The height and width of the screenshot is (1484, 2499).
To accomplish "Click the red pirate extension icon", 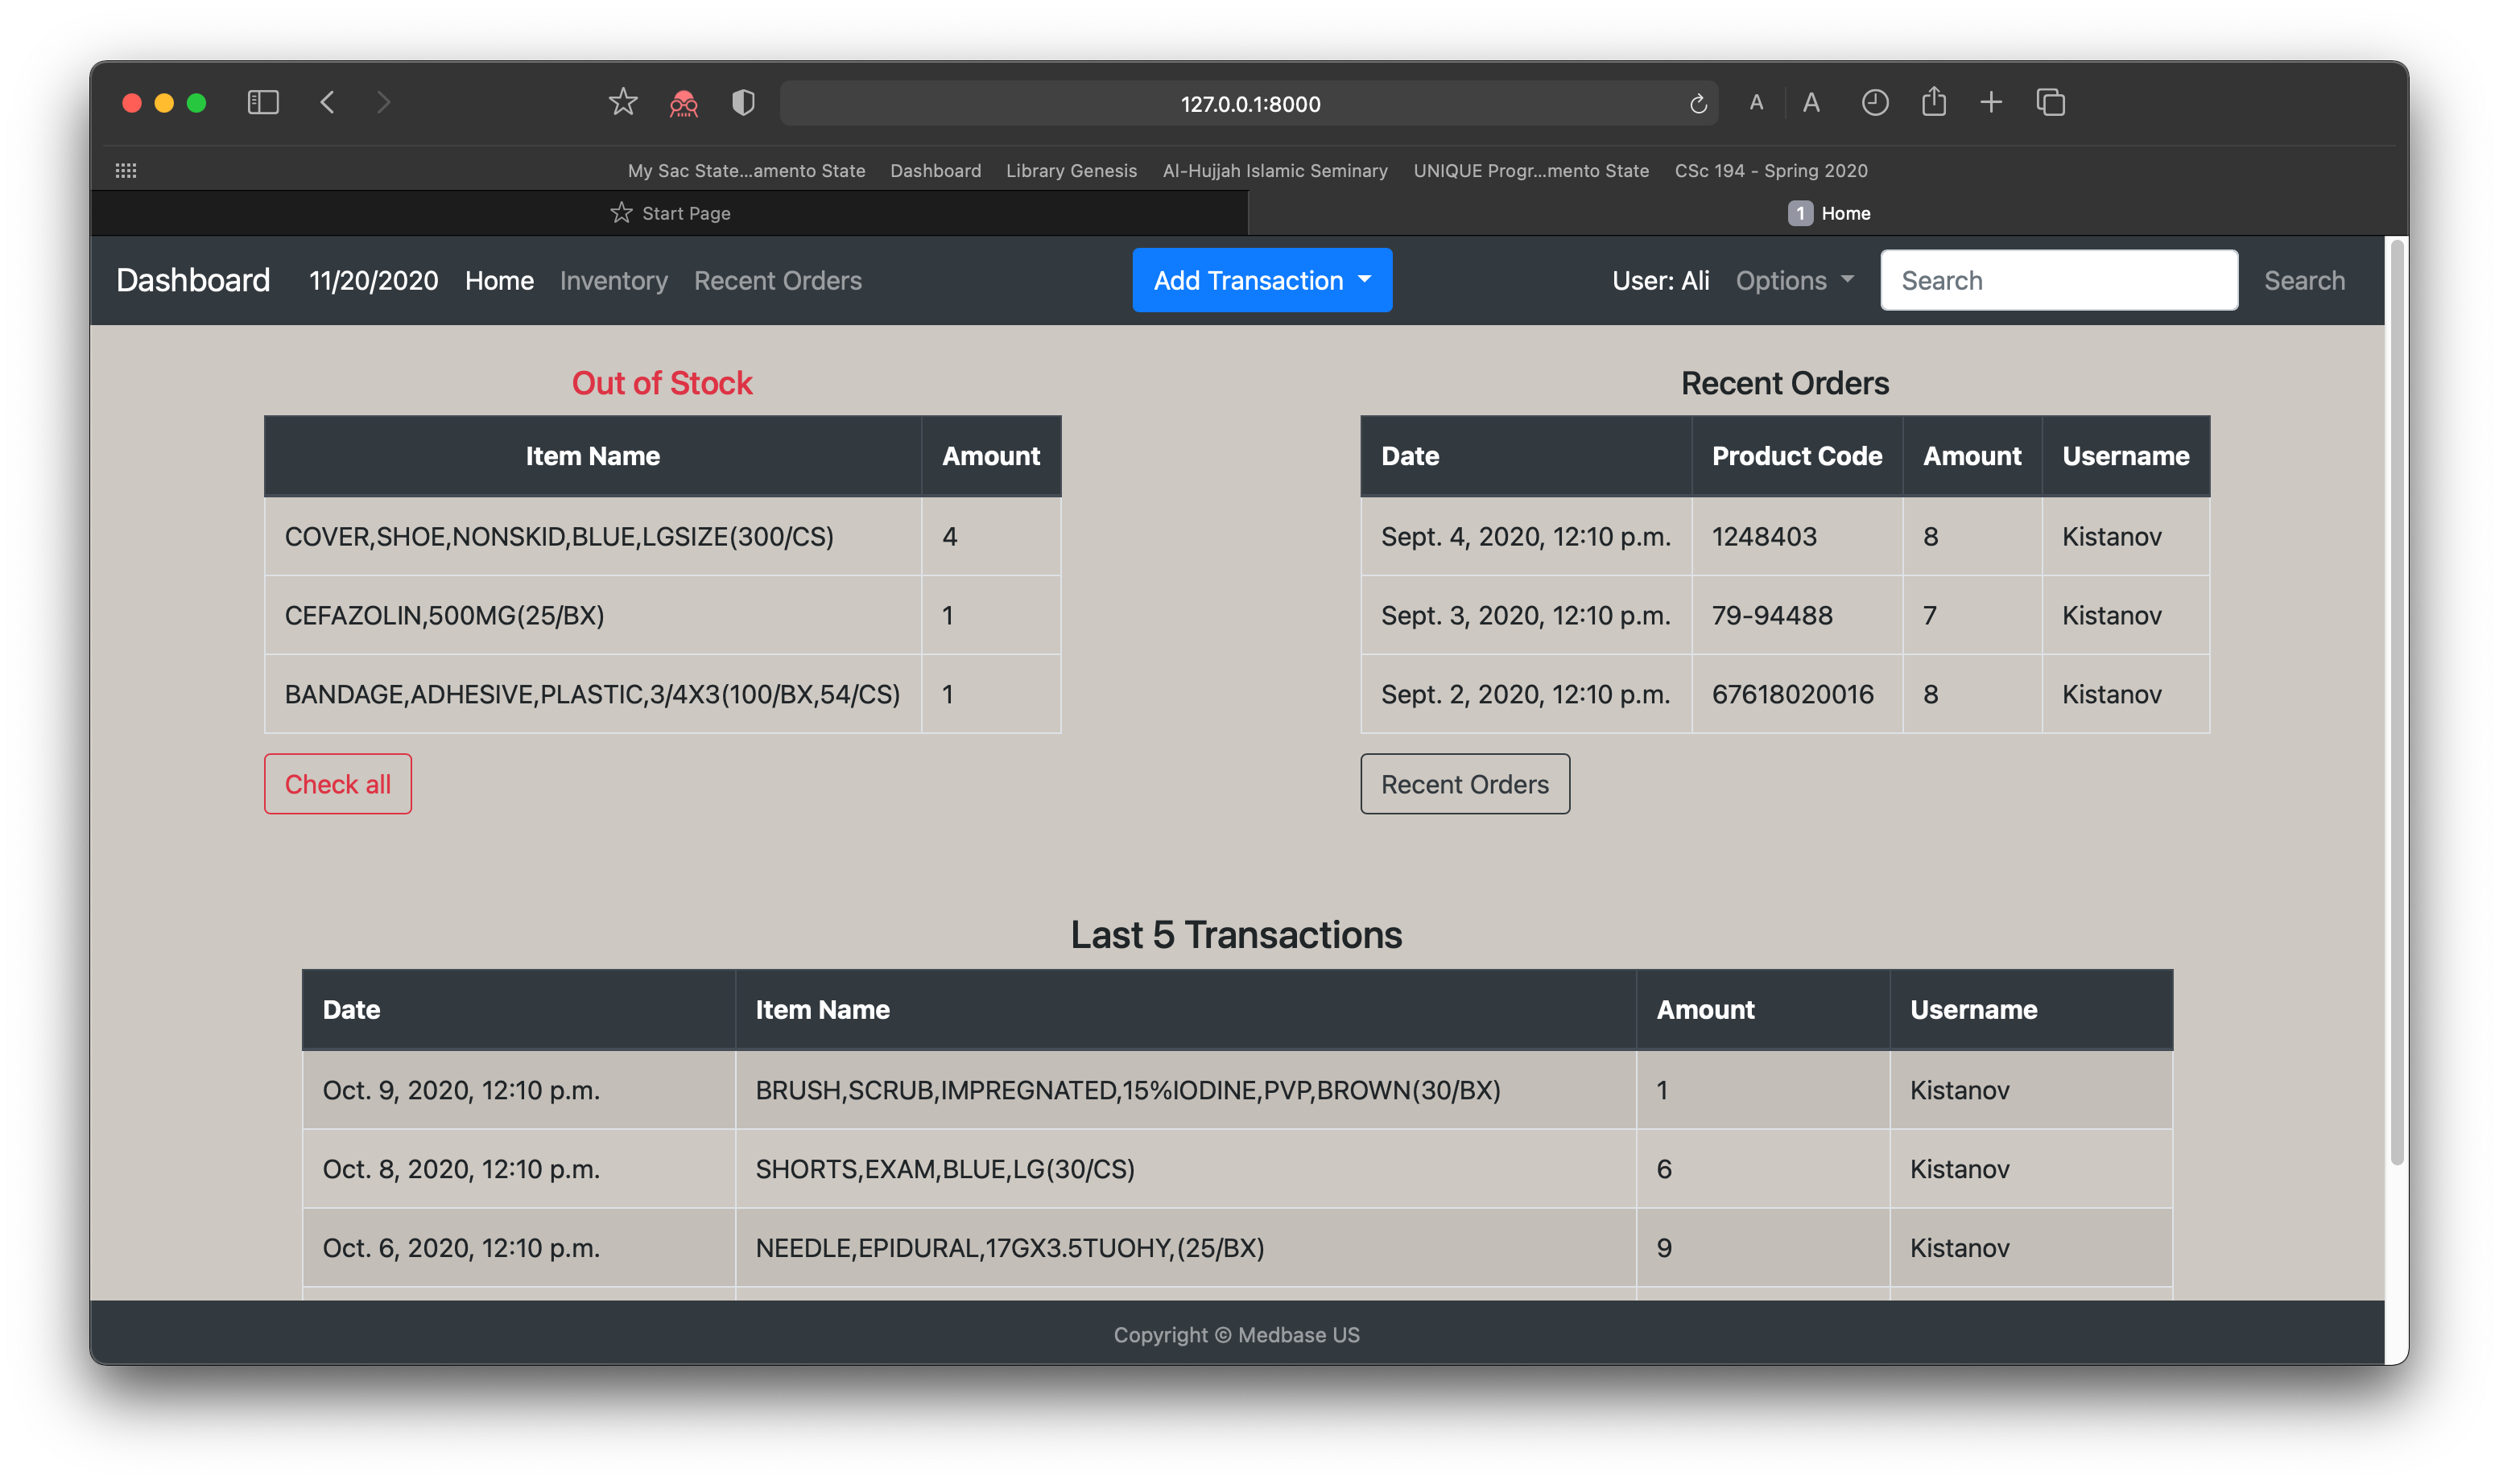I will tap(684, 103).
